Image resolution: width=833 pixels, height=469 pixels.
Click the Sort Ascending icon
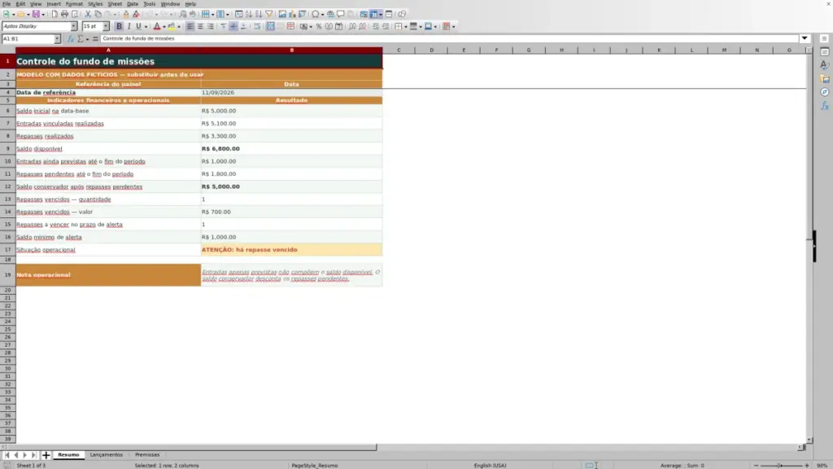(x=249, y=15)
